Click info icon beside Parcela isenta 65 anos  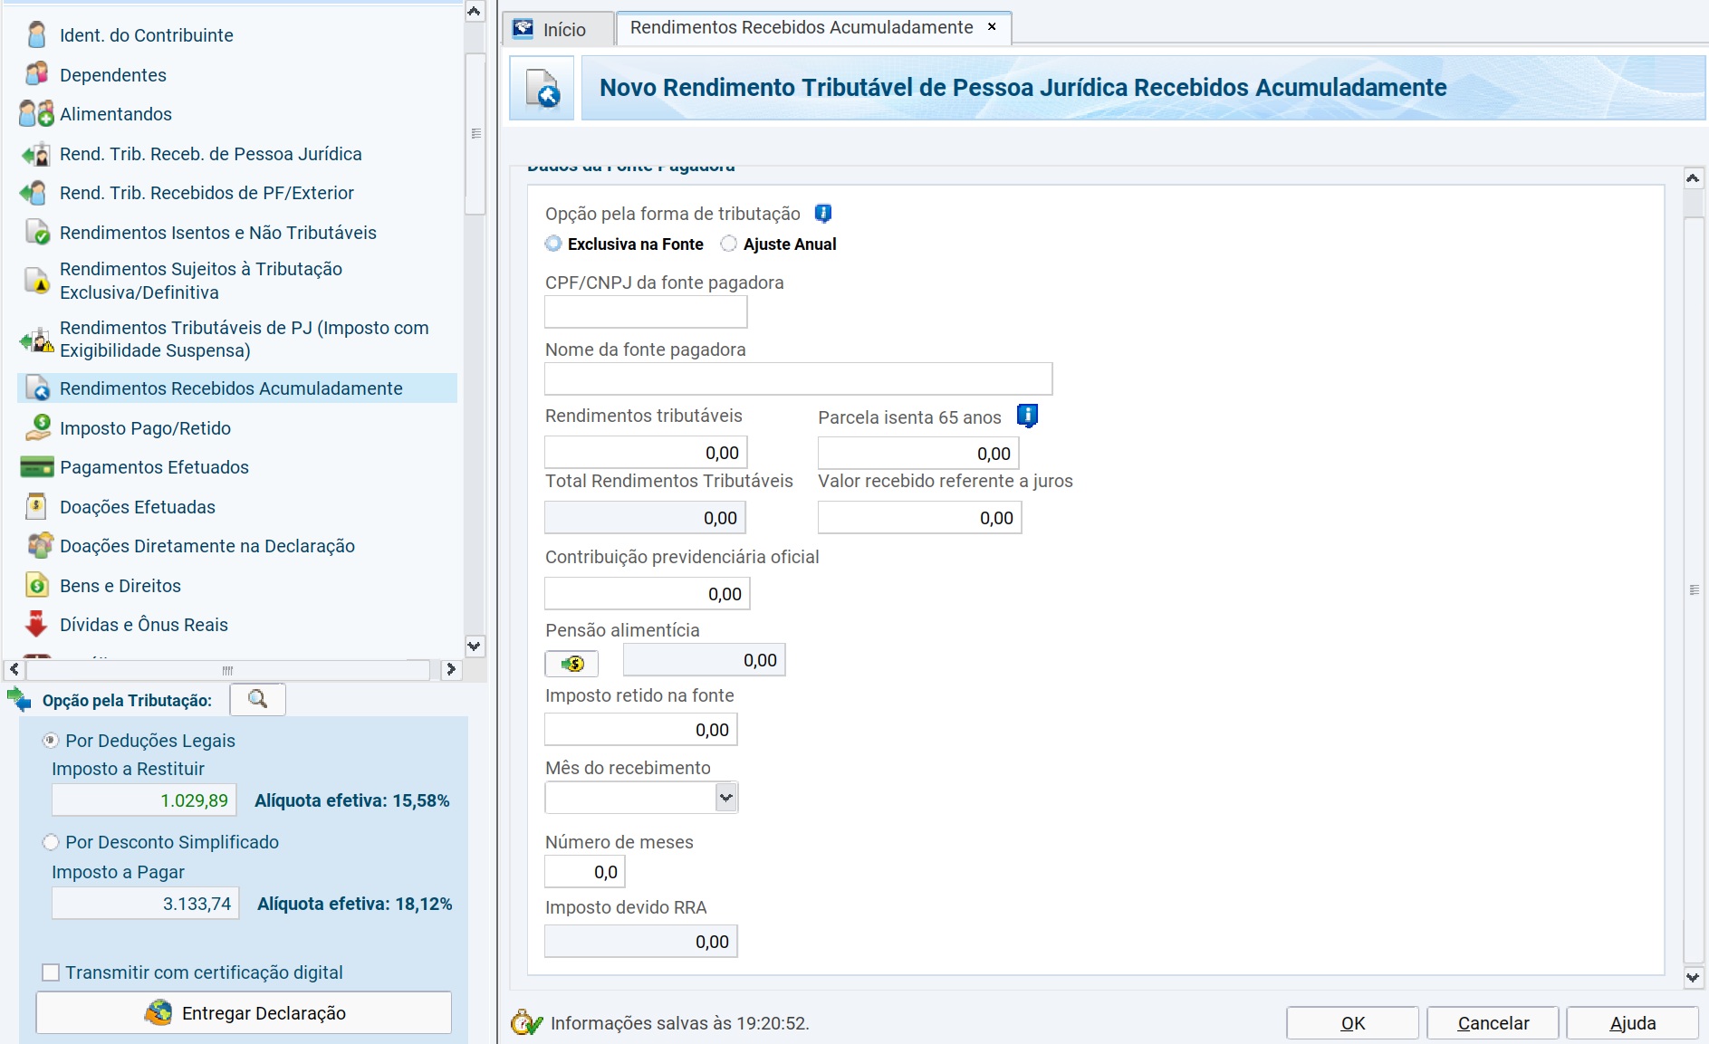click(1027, 416)
